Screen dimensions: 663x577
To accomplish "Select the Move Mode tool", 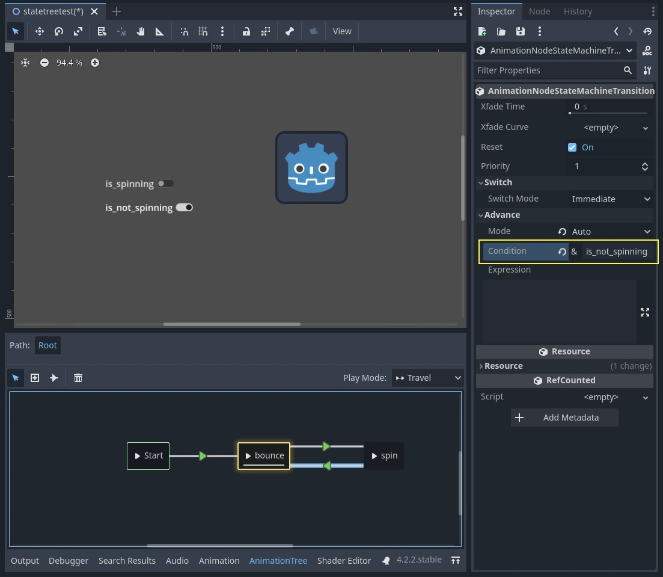I will click(x=40, y=31).
